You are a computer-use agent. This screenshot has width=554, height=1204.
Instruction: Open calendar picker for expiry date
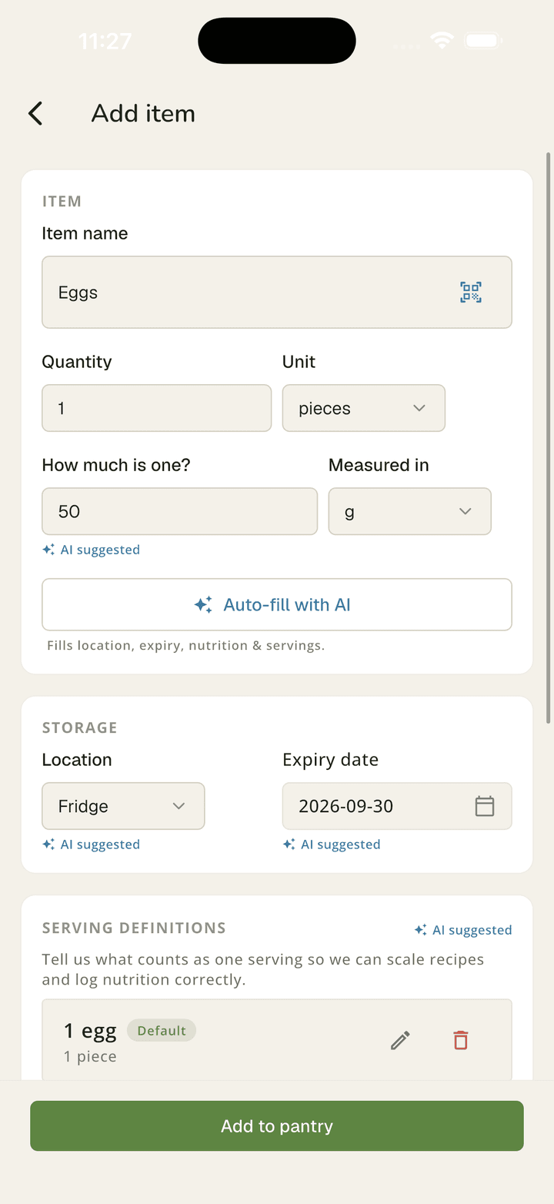[485, 806]
